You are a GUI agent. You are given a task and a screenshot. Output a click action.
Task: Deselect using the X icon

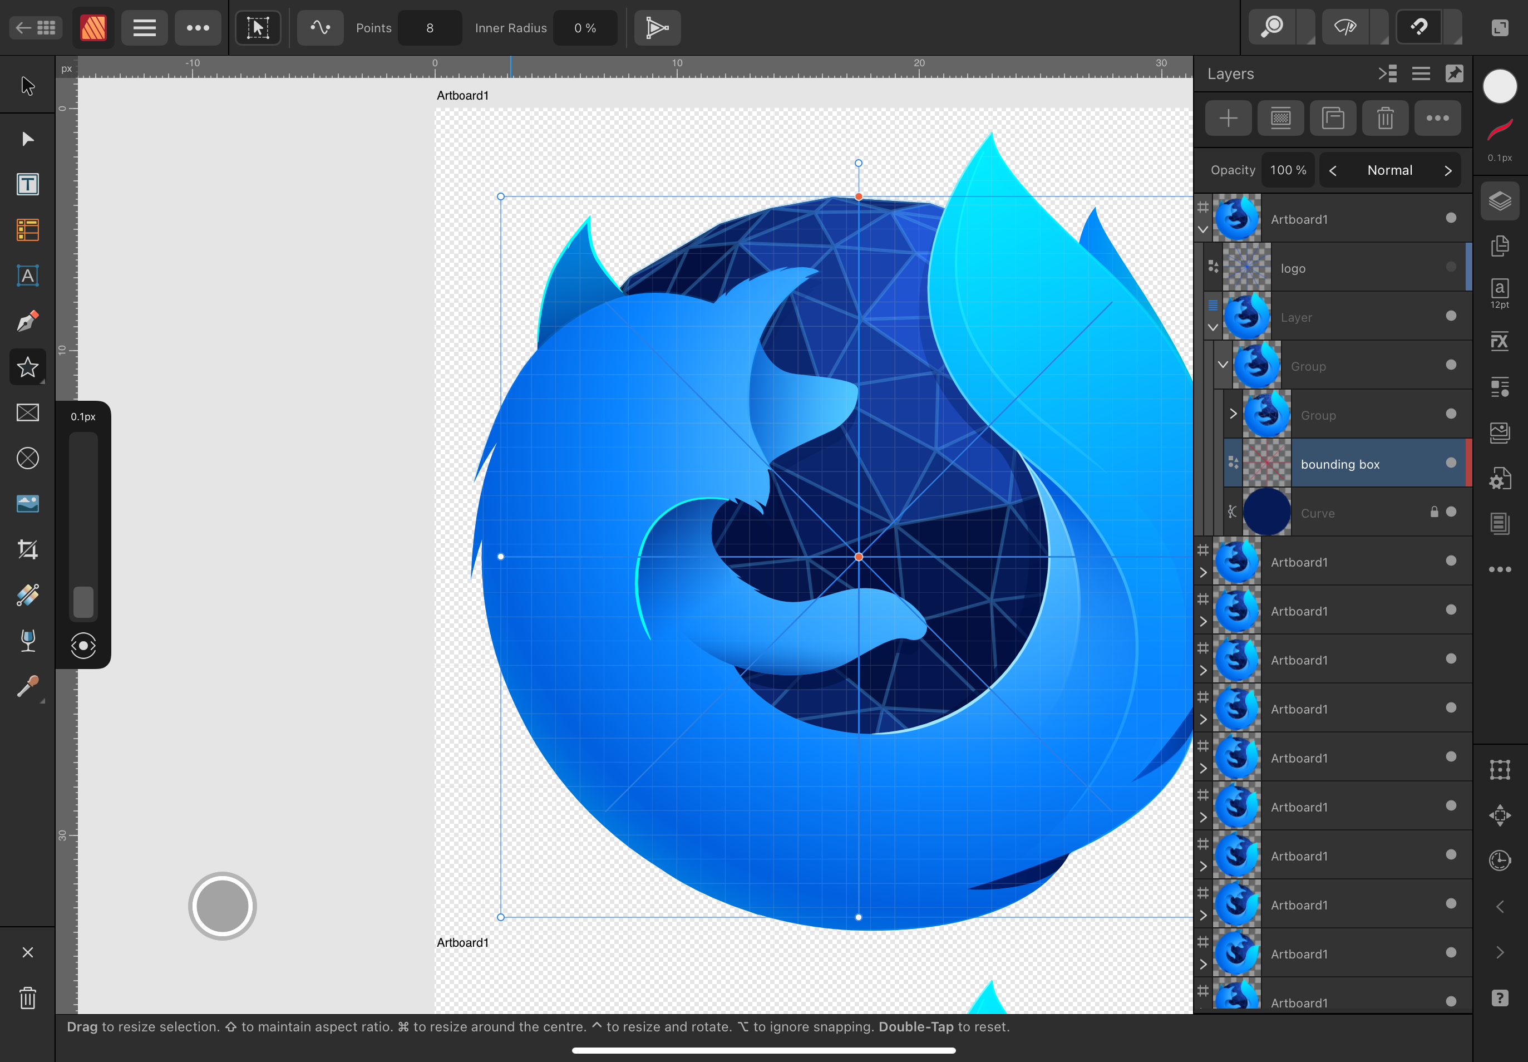(27, 952)
